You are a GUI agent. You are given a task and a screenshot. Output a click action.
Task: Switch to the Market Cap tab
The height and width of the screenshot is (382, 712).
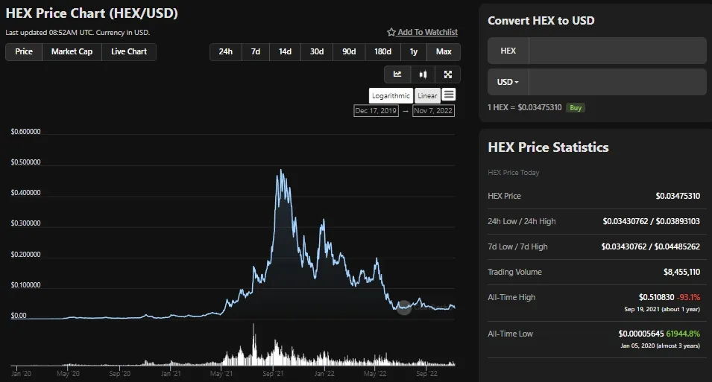72,51
